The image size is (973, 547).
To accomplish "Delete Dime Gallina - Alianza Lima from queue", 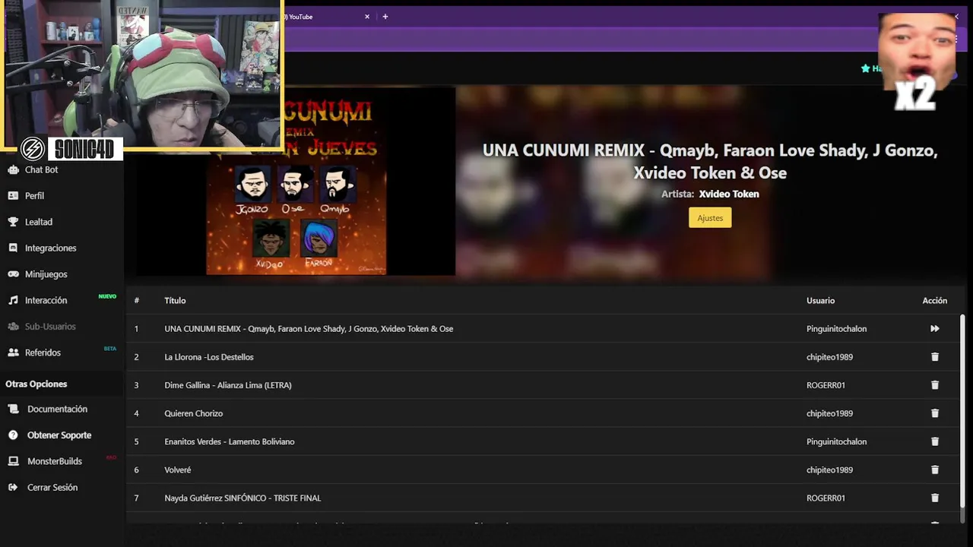I will pos(935,385).
